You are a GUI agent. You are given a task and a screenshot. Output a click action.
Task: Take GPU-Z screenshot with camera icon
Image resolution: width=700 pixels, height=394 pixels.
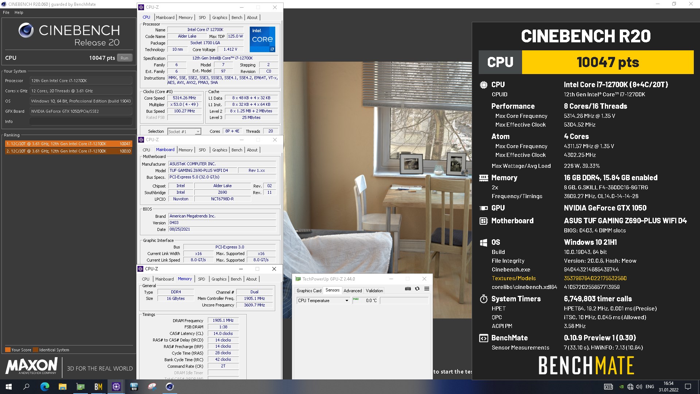coord(408,289)
